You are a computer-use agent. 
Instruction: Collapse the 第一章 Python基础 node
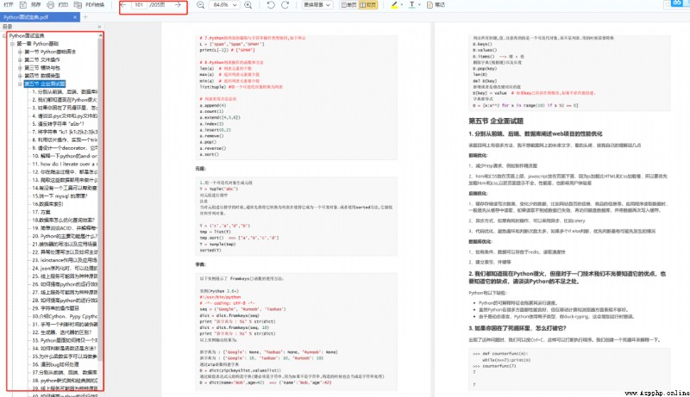(12, 43)
